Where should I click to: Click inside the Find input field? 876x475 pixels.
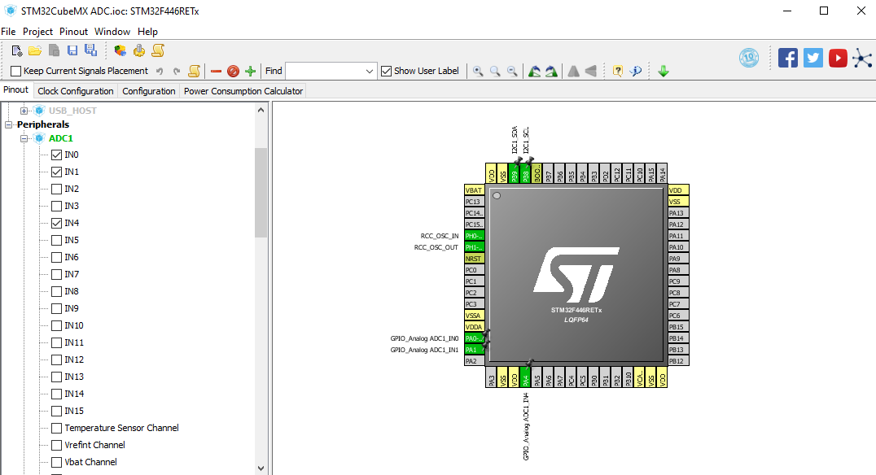(326, 71)
